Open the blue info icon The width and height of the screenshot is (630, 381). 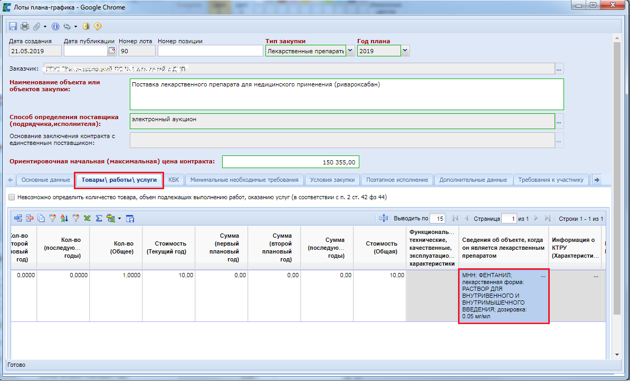pos(55,26)
